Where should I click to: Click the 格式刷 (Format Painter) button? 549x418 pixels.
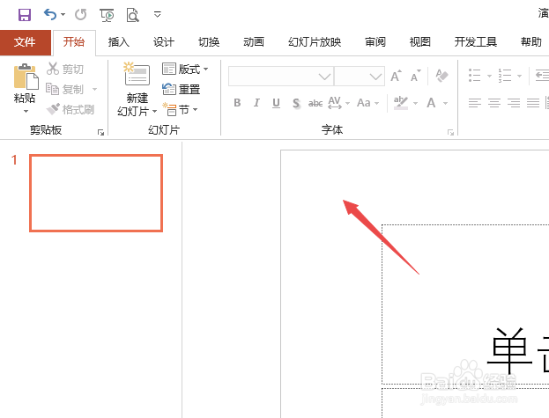pyautogui.click(x=70, y=109)
